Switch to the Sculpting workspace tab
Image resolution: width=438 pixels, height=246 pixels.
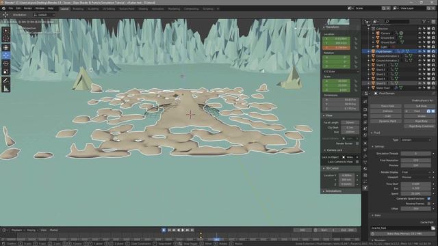click(93, 9)
